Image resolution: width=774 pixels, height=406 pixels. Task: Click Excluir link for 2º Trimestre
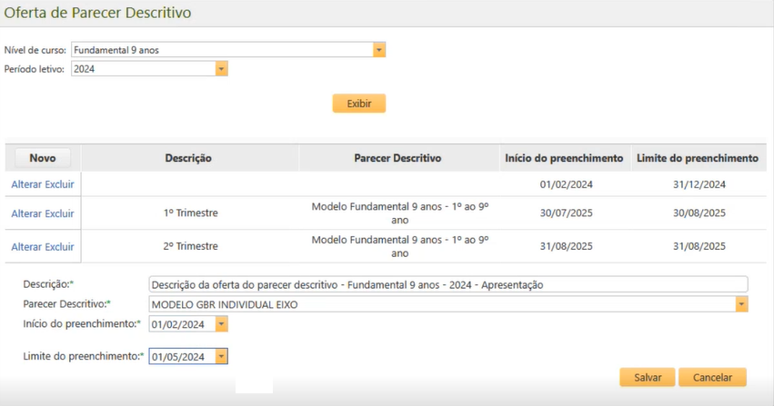59,246
